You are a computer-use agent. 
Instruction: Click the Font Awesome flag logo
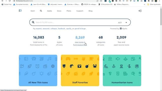click(20, 11)
